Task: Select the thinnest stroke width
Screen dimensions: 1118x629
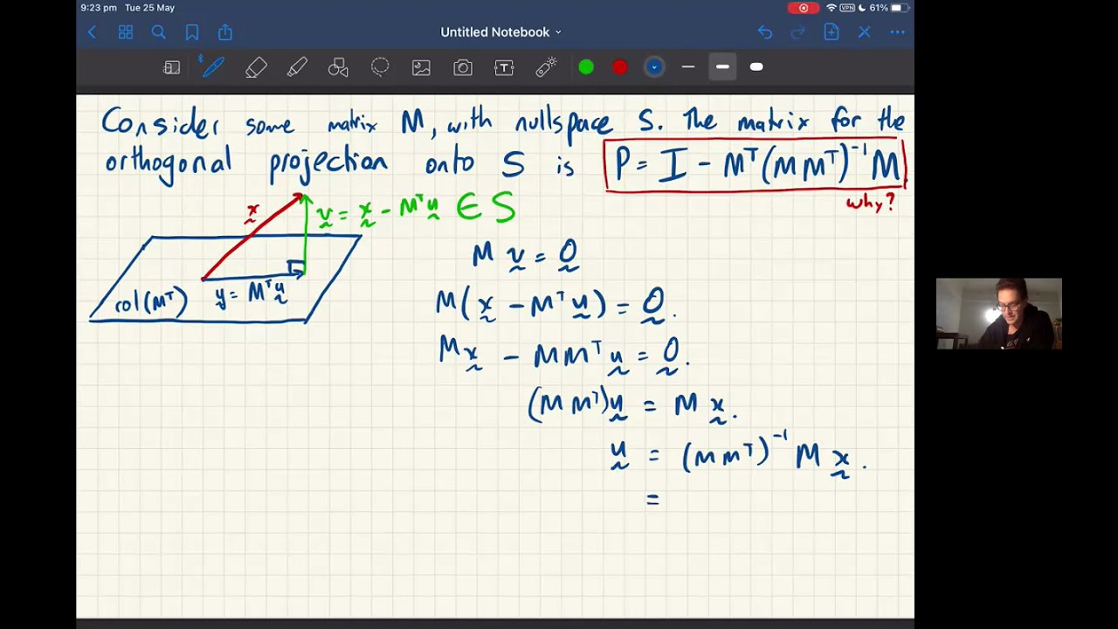Action: (688, 67)
